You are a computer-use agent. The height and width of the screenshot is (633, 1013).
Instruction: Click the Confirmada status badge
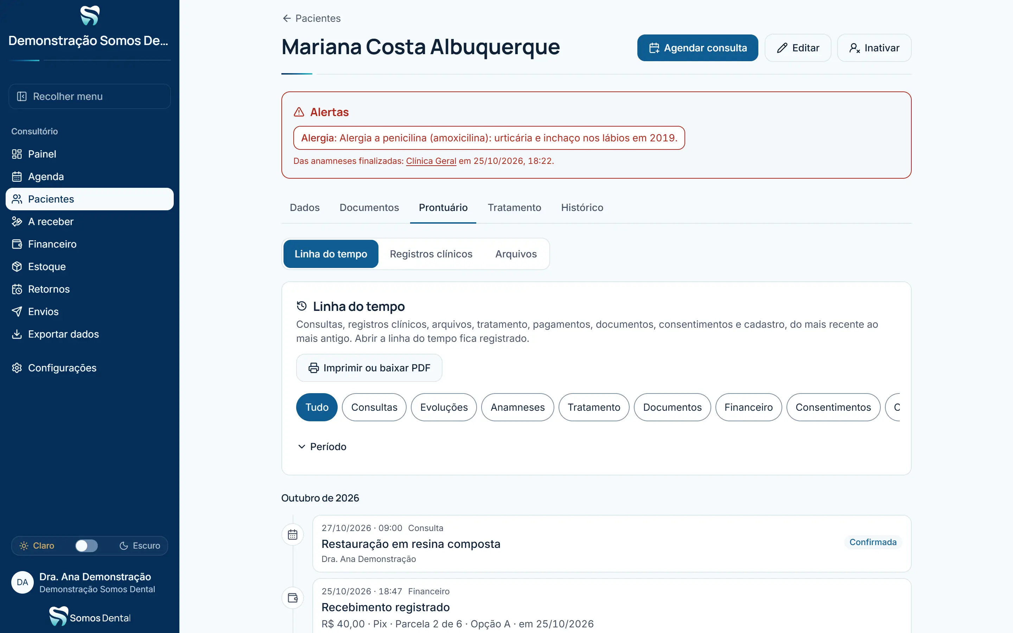pos(873,543)
